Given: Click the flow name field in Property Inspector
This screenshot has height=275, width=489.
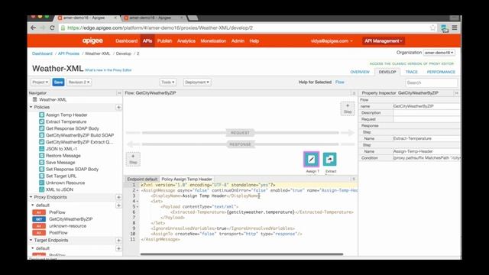Looking at the screenshot, I should (x=426, y=106).
